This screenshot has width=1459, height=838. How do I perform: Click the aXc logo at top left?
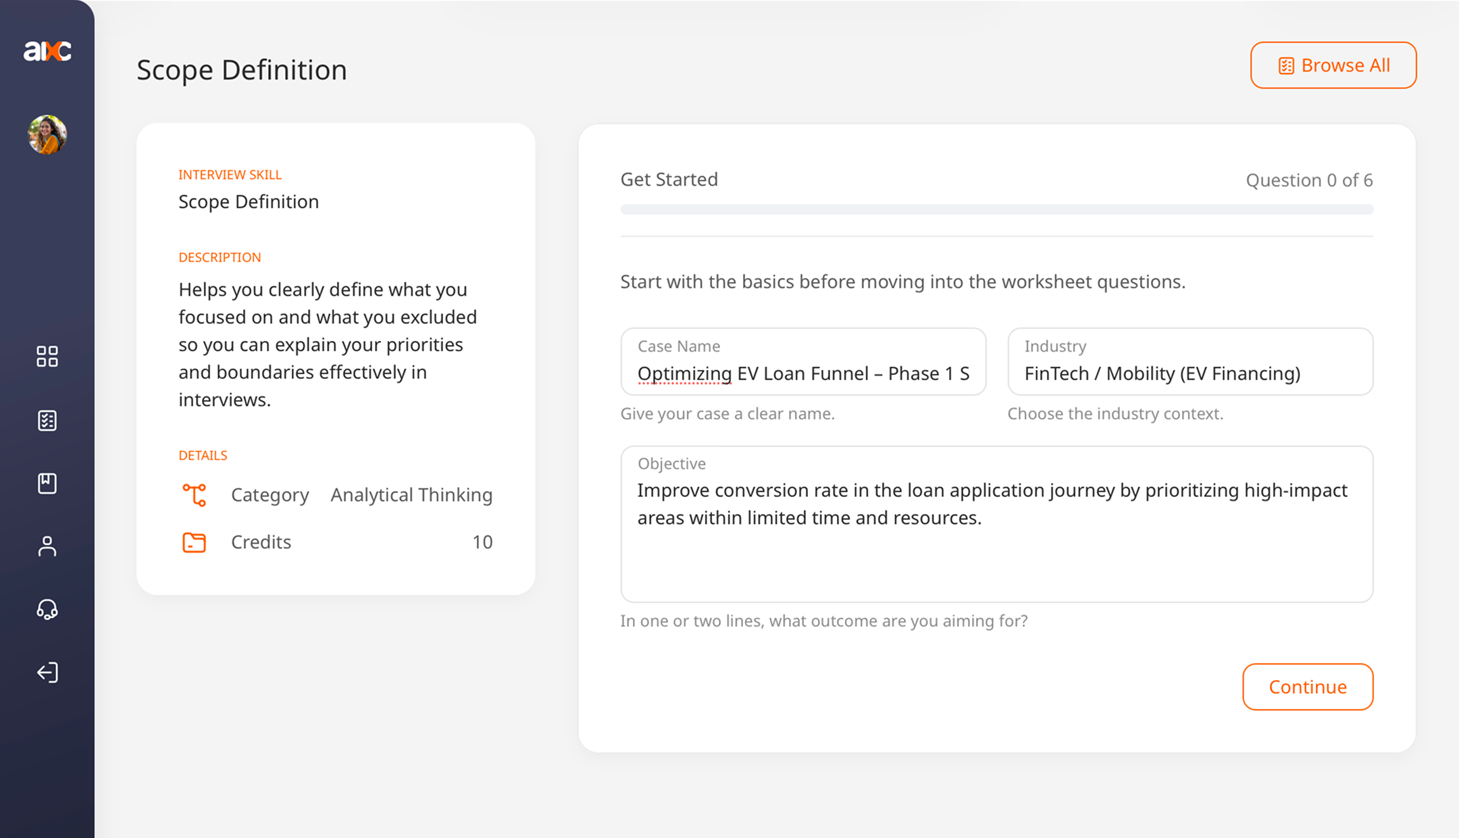click(x=47, y=50)
